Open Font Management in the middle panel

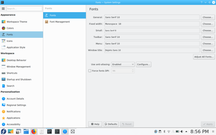coord(65,22)
